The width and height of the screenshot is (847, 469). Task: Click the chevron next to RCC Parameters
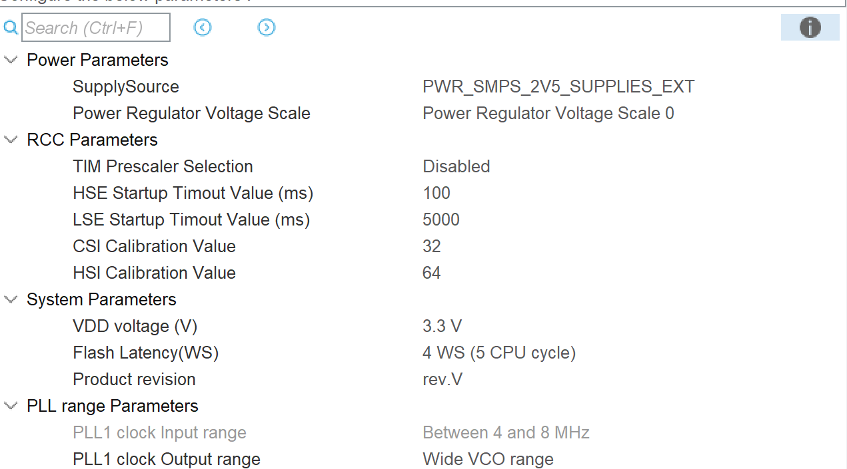10,139
